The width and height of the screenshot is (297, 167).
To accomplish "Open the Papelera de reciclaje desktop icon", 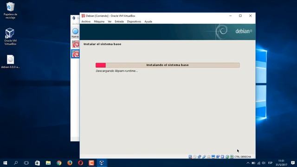I will [10, 10].
